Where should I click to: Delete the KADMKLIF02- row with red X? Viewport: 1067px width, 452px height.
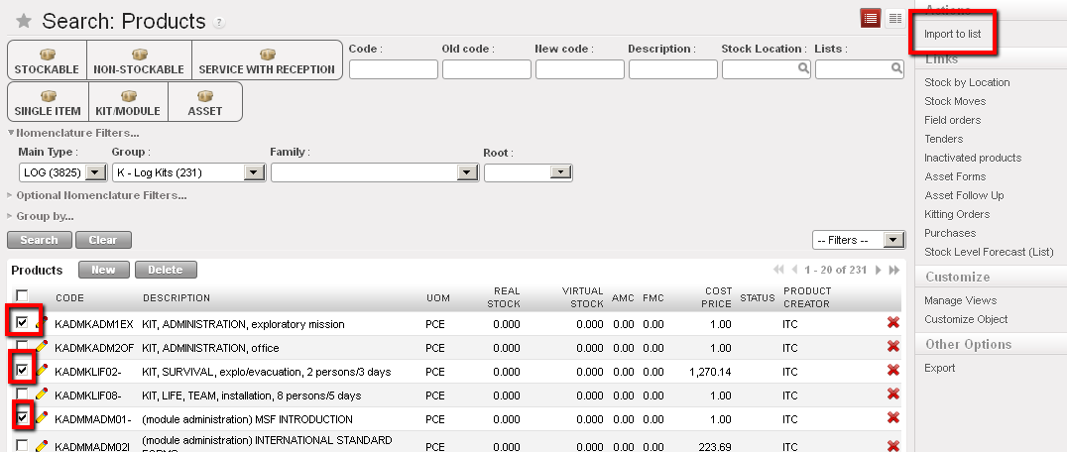click(892, 371)
